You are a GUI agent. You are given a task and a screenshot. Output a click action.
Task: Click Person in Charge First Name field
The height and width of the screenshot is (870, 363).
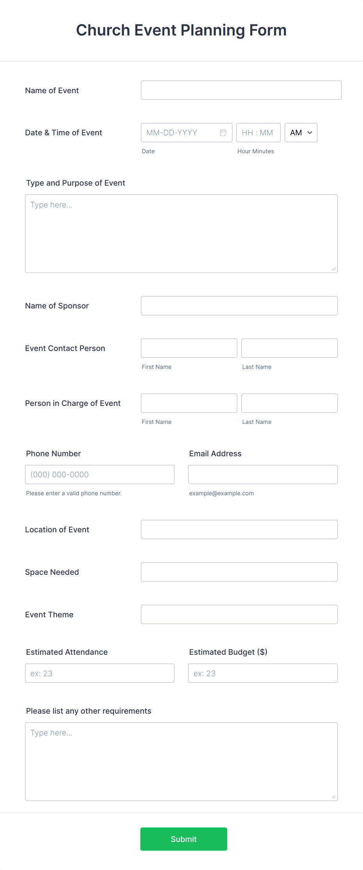(189, 403)
